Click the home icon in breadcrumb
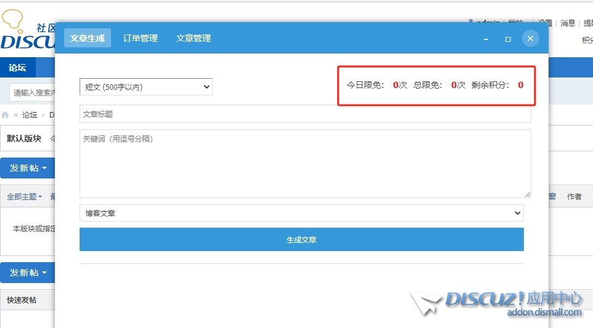The width and height of the screenshot is (593, 328). (x=6, y=115)
